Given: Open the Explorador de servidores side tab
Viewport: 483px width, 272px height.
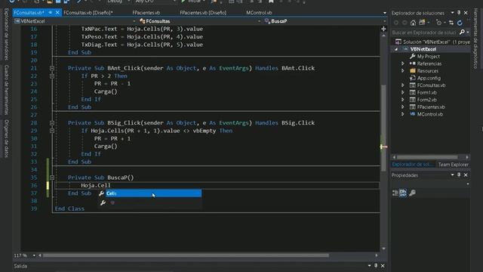Looking at the screenshot, I should point(6,34).
